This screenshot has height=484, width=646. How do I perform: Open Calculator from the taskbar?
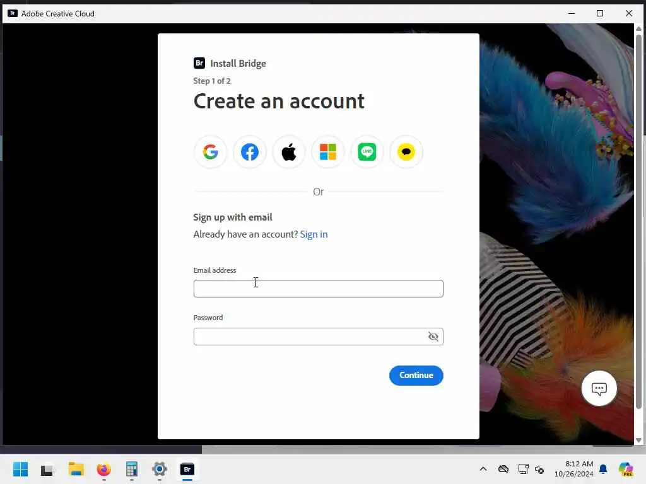131,469
